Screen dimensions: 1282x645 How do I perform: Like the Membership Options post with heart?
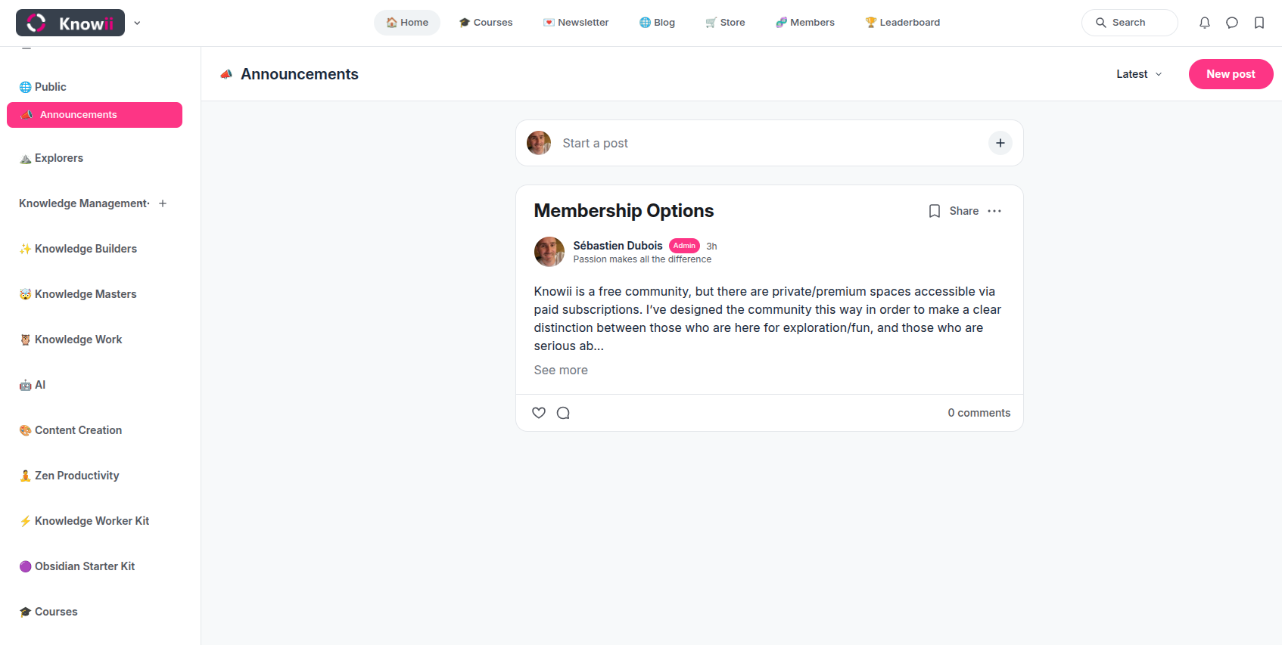tap(539, 413)
